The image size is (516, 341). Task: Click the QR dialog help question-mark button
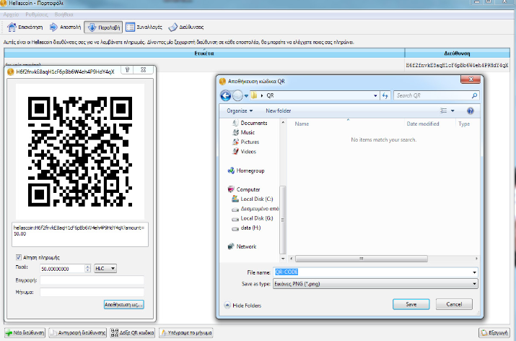pyautogui.click(x=127, y=70)
